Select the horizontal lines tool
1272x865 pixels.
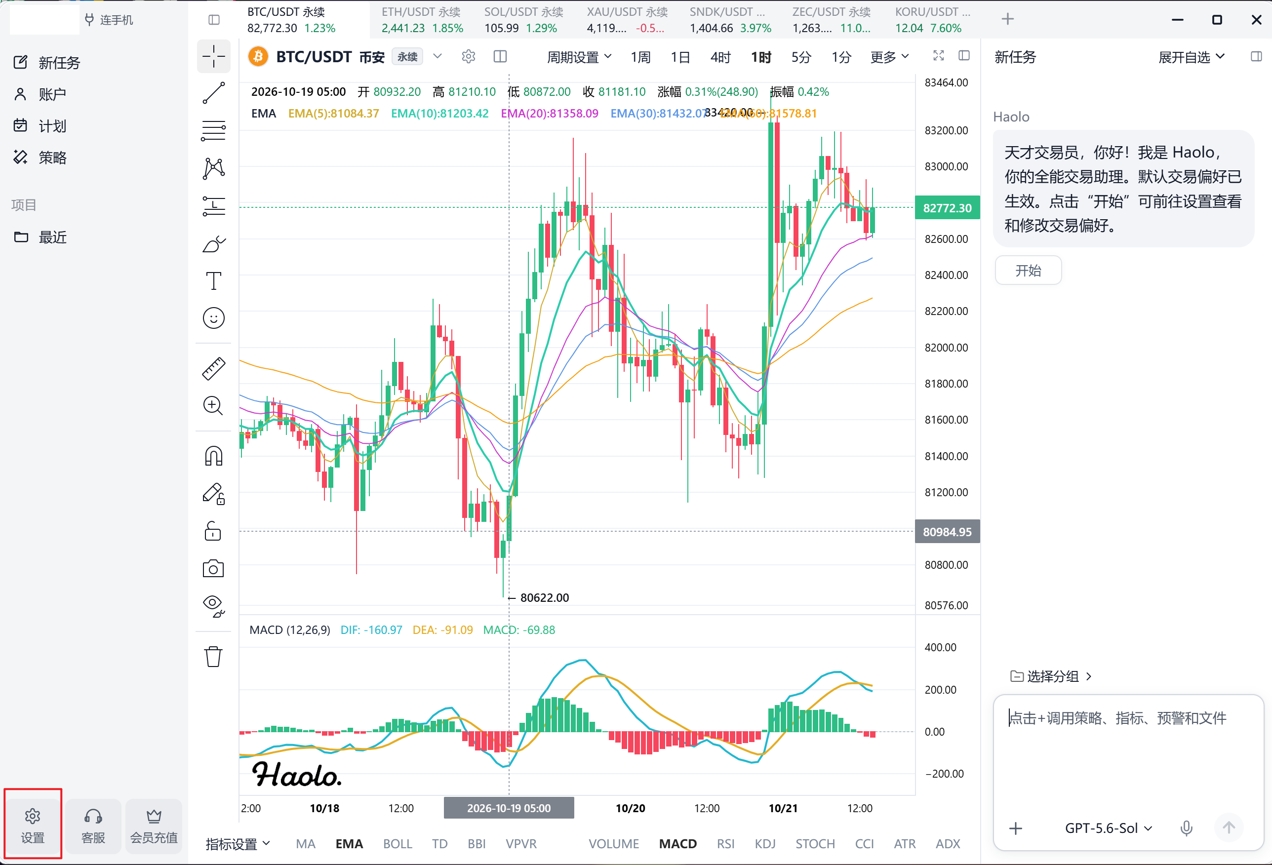pos(213,130)
